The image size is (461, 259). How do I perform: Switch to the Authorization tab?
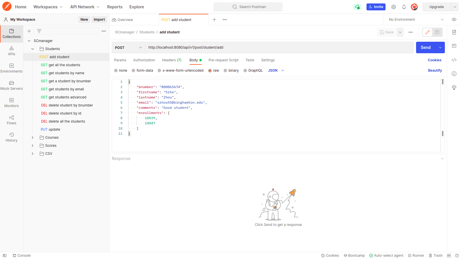(x=144, y=60)
